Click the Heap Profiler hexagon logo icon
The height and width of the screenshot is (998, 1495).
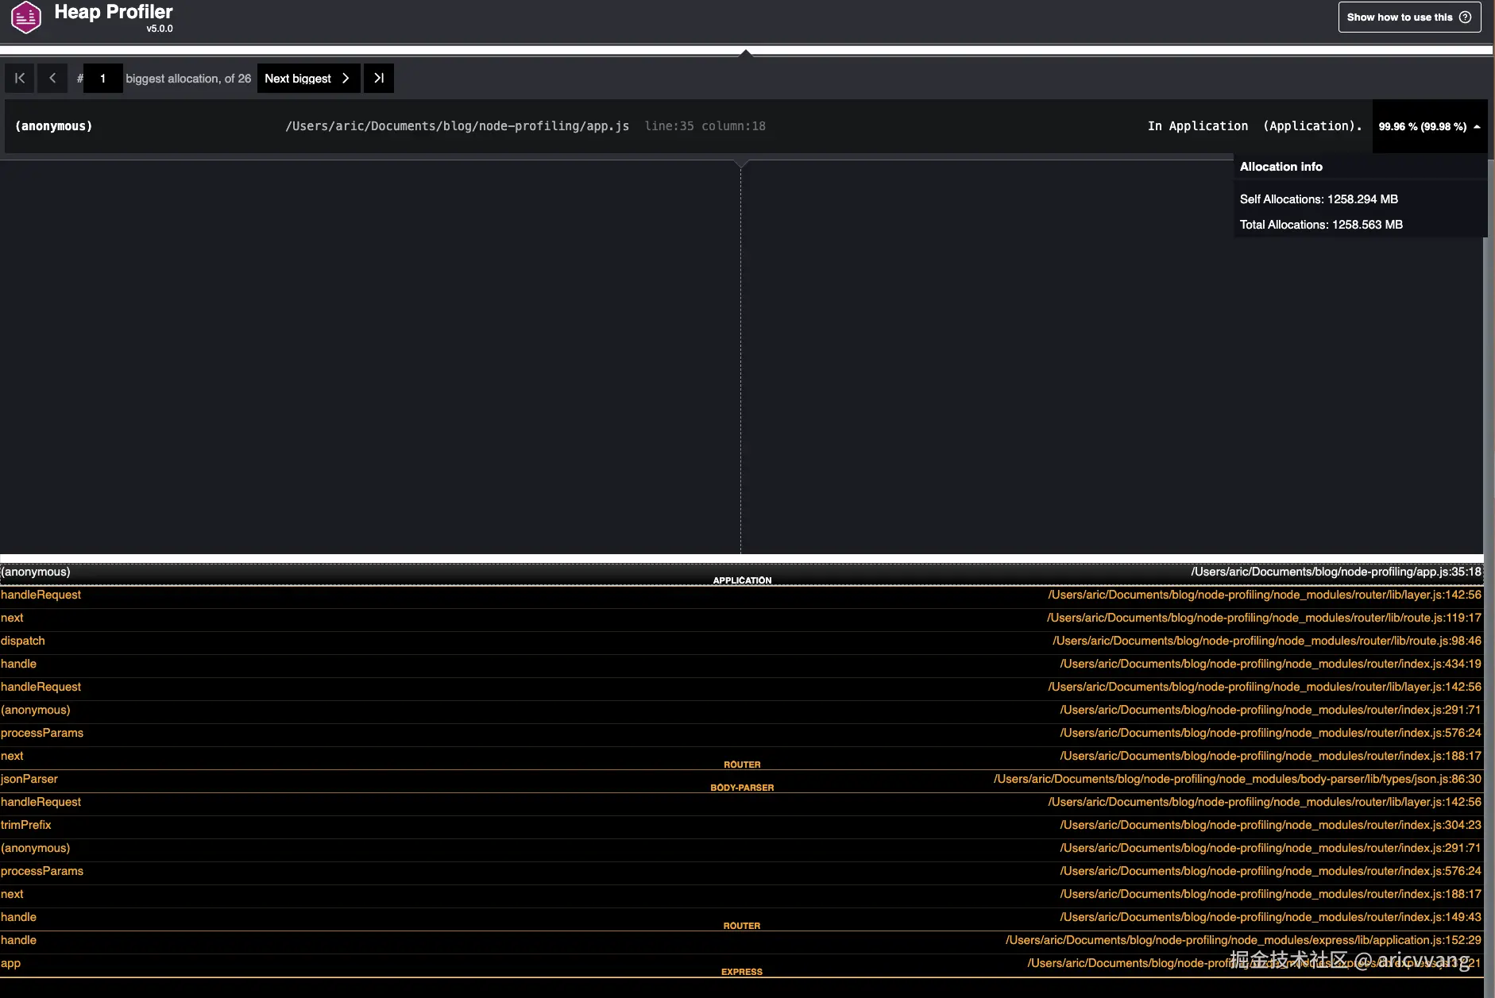(25, 16)
